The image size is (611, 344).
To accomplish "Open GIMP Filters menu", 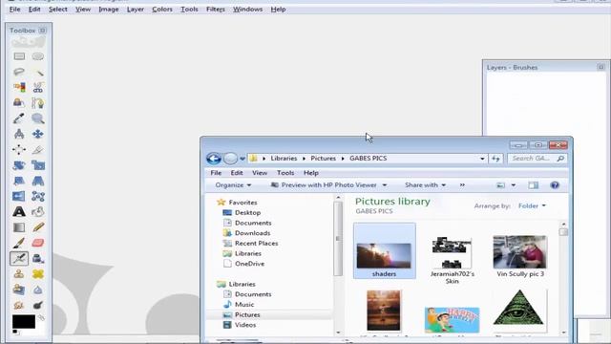I will [216, 9].
